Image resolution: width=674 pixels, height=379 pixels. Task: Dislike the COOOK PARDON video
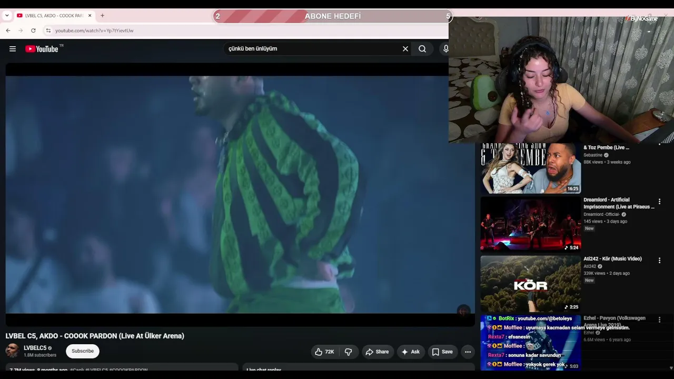click(x=348, y=352)
